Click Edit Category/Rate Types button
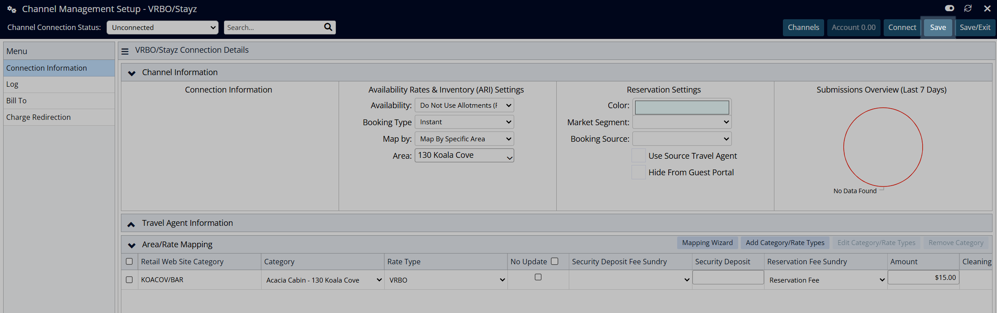 pos(876,243)
